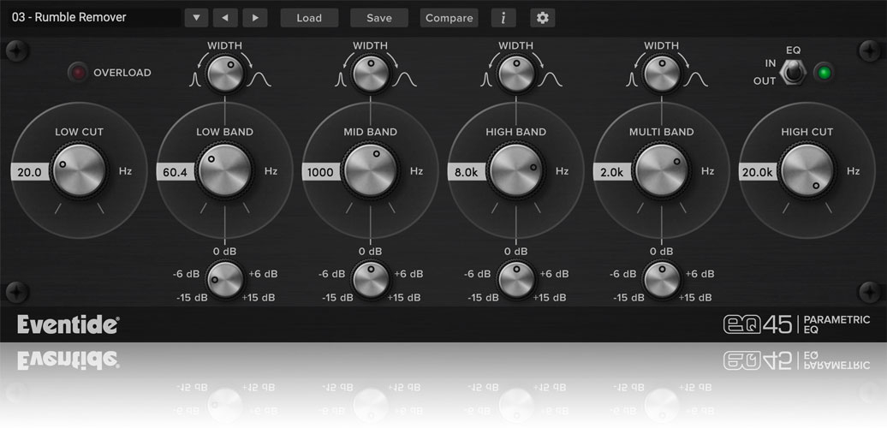887x428 pixels.
Task: Click the wide width icon on Multi Band
Action: click(x=697, y=80)
